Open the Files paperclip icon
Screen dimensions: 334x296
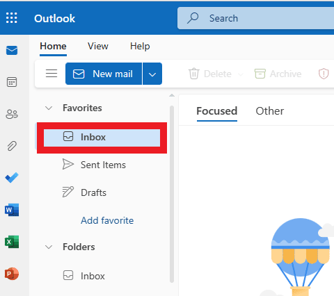(x=12, y=146)
